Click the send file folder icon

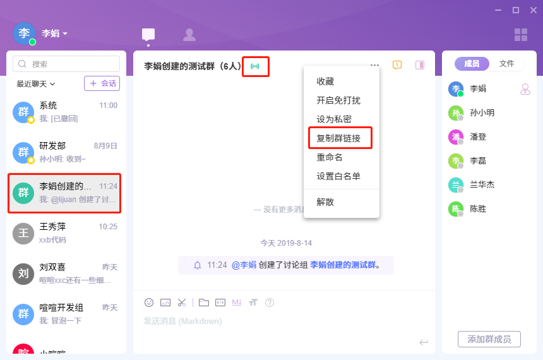coord(204,303)
